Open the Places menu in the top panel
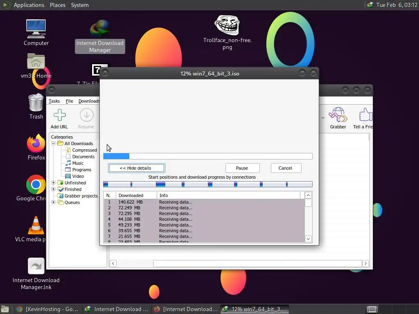The image size is (419, 314). (x=58, y=5)
